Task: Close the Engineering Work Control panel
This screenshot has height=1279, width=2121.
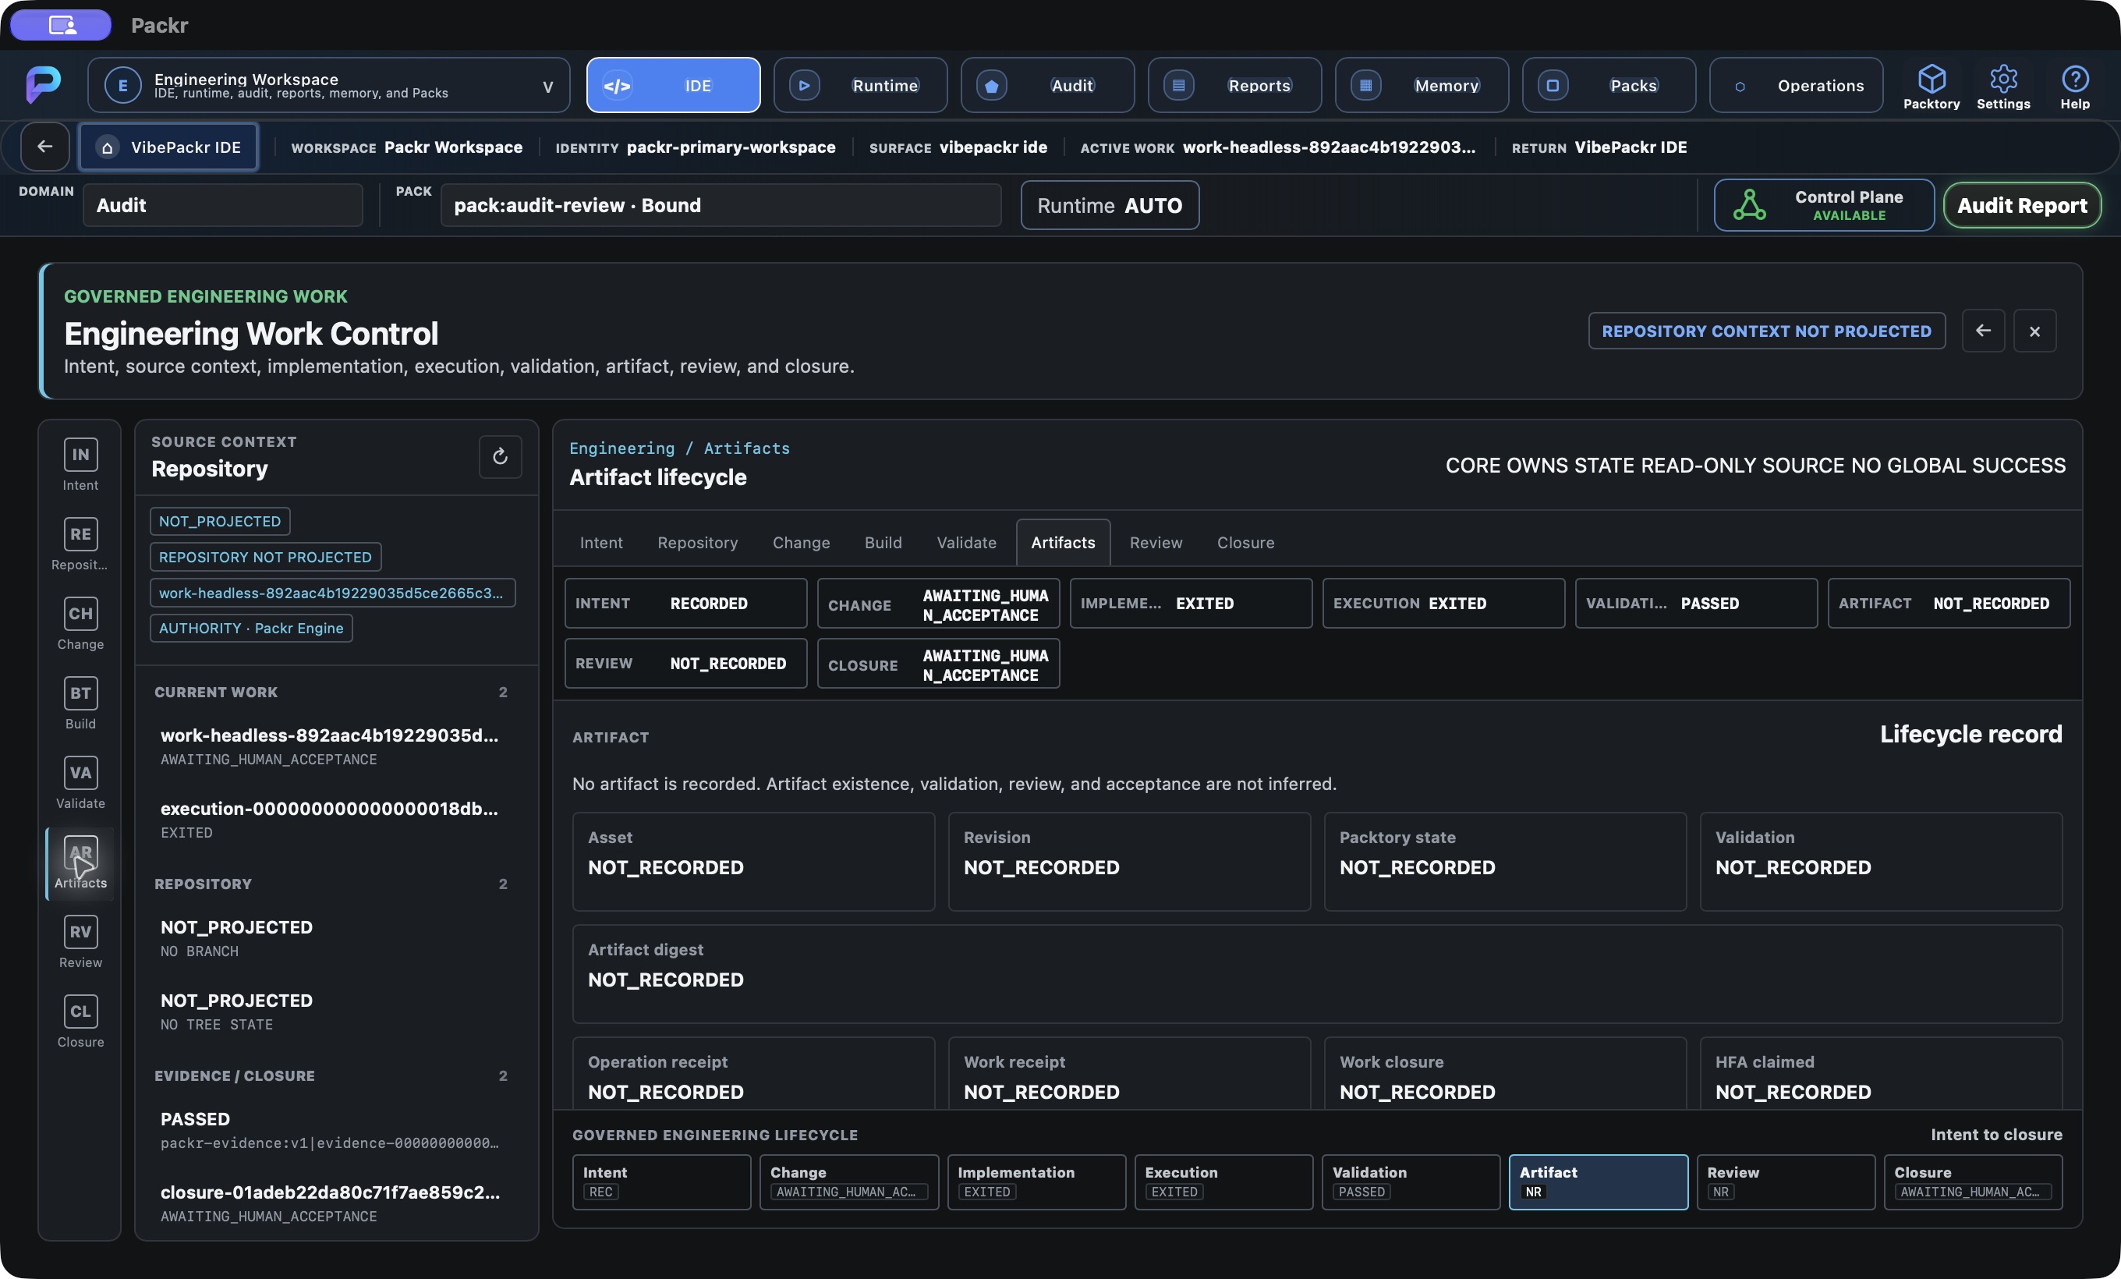Action: [2034, 331]
